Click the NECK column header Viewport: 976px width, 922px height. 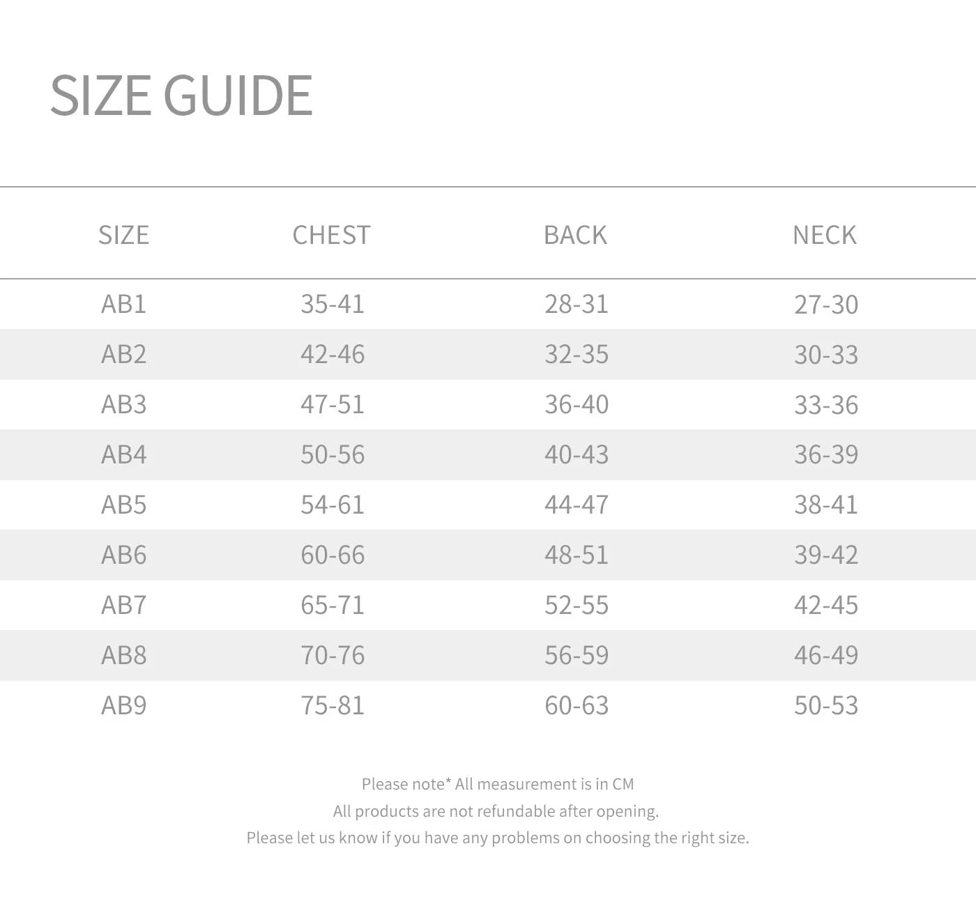click(x=825, y=235)
